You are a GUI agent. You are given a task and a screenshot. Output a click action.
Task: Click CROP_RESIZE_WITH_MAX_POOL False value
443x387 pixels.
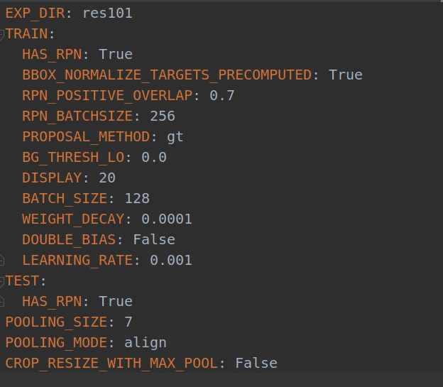(x=256, y=364)
